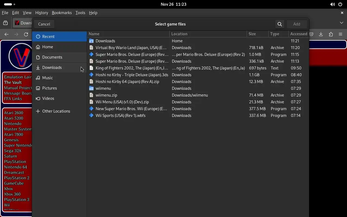Viewport: 347px width, 217px height.
Task: Click Genesis system link
Action: click(x=11, y=140)
